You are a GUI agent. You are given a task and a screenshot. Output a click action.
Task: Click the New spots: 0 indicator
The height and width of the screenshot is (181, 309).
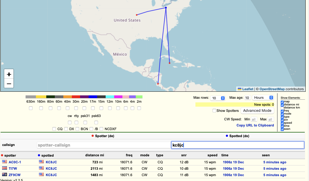pos(234,105)
